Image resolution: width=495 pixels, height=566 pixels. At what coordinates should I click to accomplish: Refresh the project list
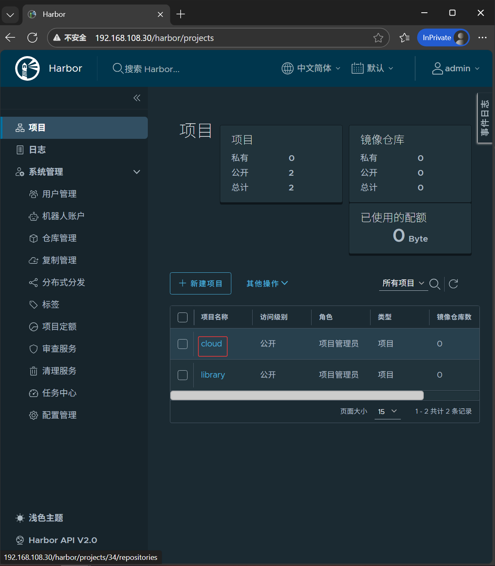click(x=453, y=284)
